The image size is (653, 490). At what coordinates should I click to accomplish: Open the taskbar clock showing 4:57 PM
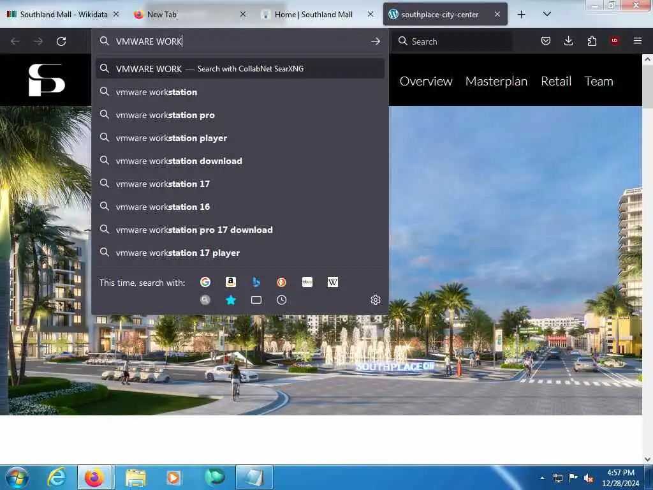pos(620,478)
